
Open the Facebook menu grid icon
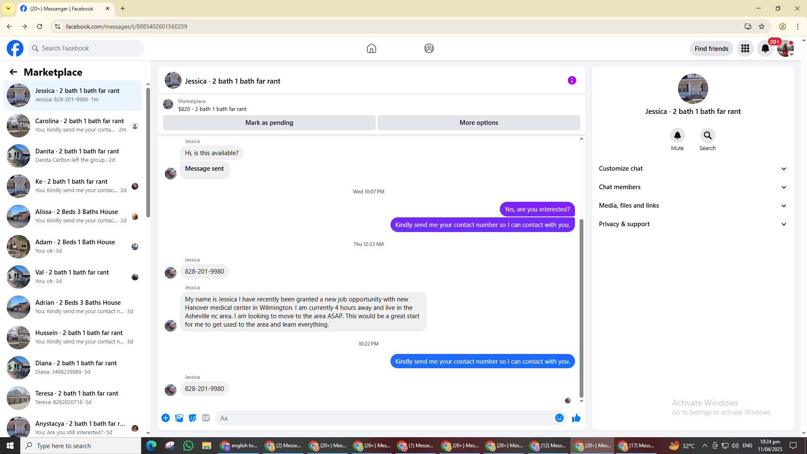[745, 48]
